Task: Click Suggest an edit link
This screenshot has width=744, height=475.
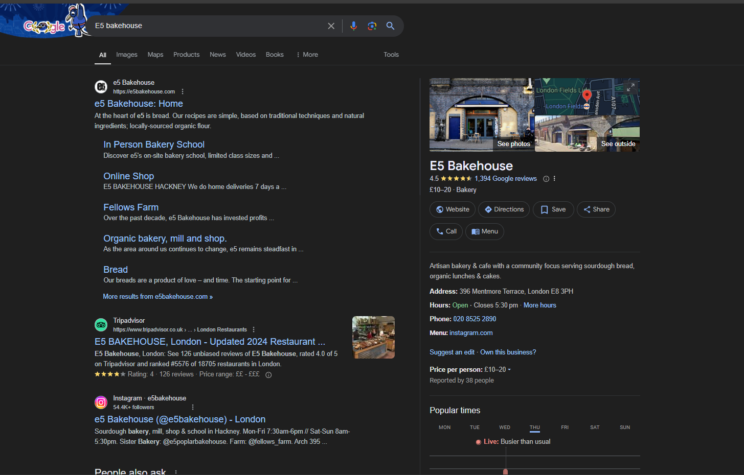Action: click(452, 352)
